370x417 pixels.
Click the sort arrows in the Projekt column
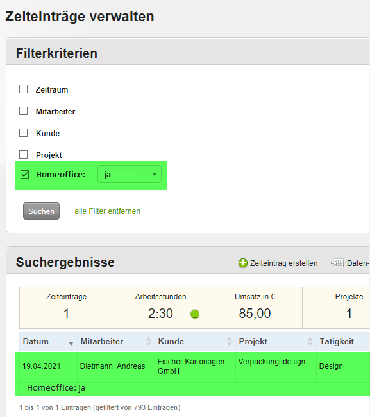click(x=310, y=341)
